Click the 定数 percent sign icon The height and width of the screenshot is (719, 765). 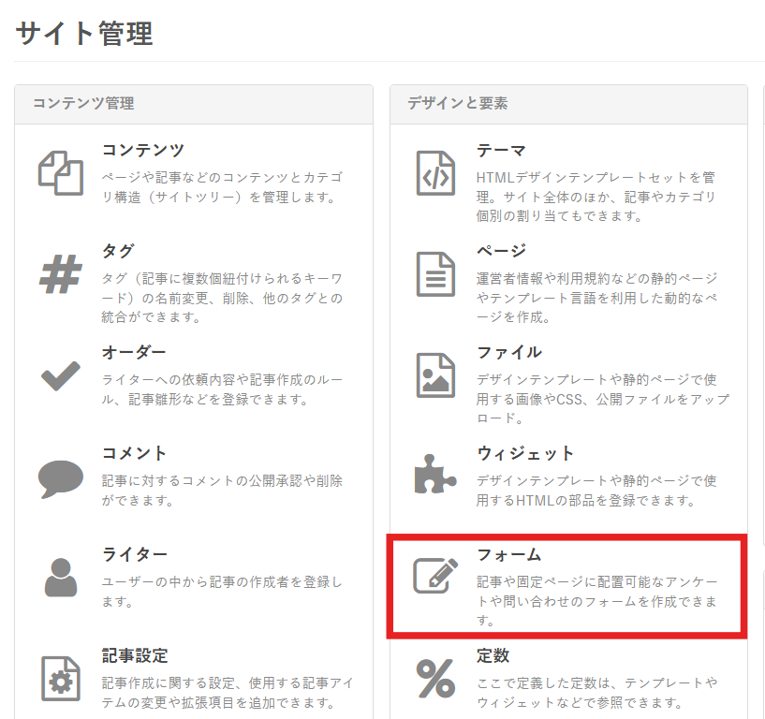tap(435, 678)
